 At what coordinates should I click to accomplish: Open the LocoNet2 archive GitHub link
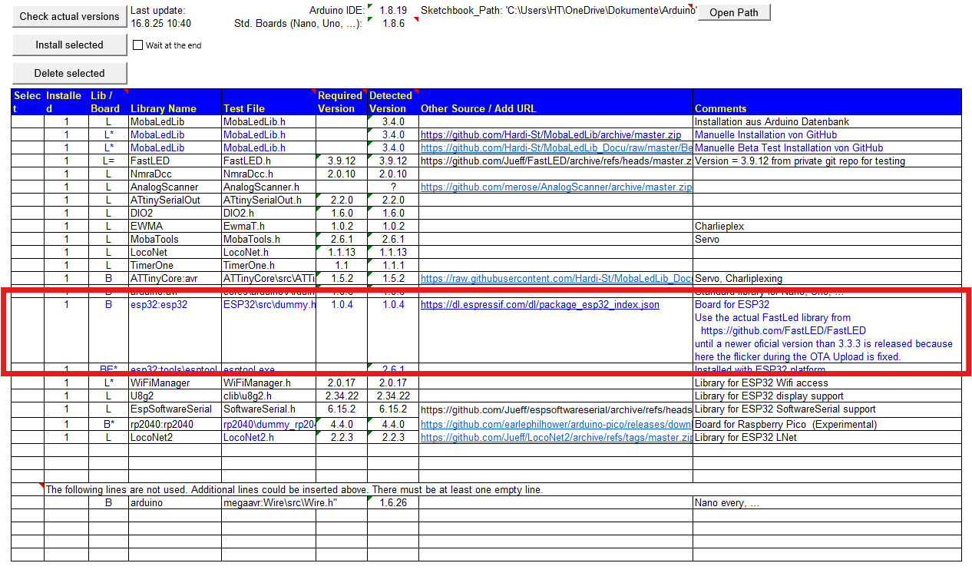click(x=556, y=438)
